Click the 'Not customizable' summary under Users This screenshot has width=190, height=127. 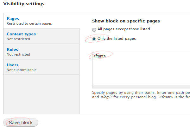[x=22, y=70]
